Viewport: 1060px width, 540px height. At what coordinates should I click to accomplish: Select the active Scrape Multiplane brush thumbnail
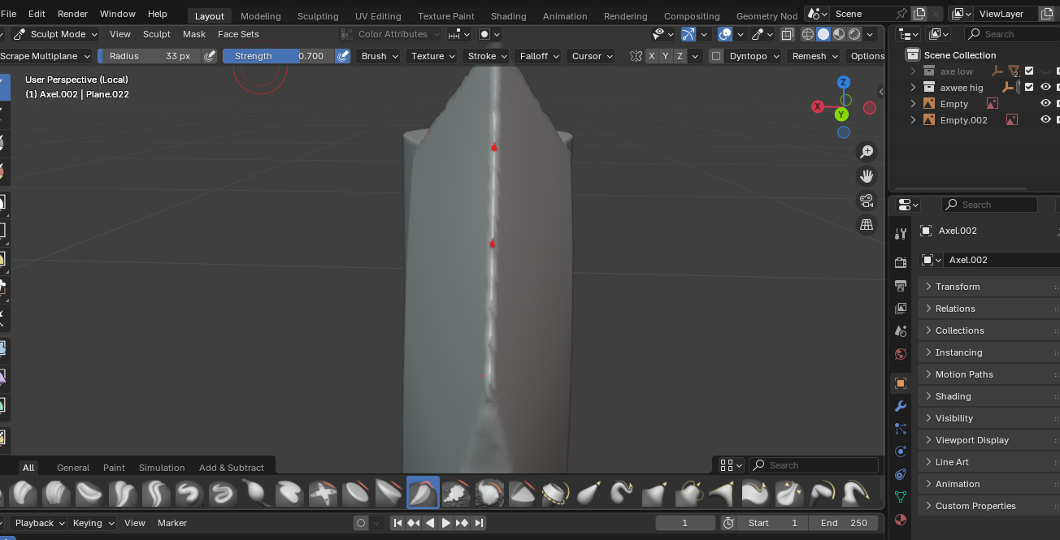click(x=423, y=492)
